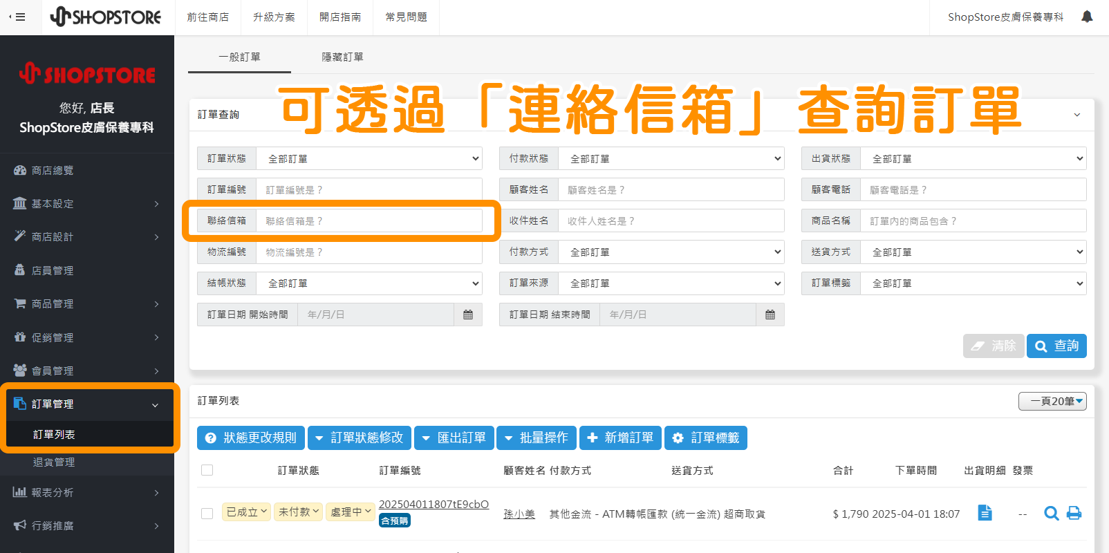Open 常見問題 in top navigation
Image resolution: width=1109 pixels, height=553 pixels.
pos(407,17)
